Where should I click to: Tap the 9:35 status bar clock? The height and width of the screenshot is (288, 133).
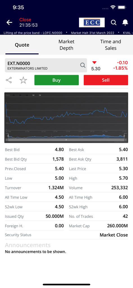pyautogui.click(x=18, y=8)
